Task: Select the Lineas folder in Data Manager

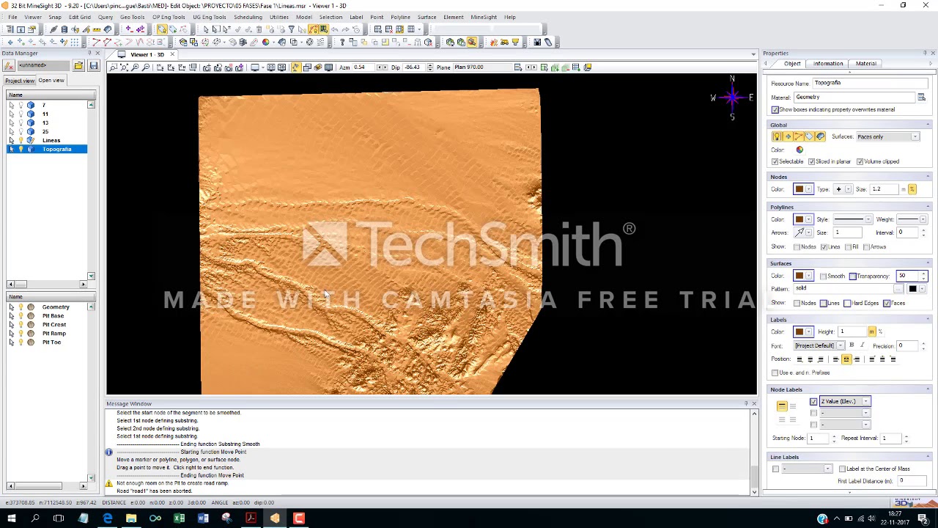Action: tap(51, 140)
